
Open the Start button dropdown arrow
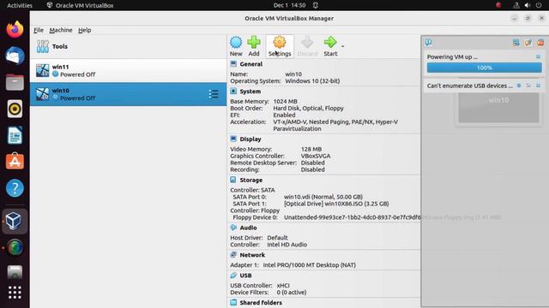click(x=343, y=46)
